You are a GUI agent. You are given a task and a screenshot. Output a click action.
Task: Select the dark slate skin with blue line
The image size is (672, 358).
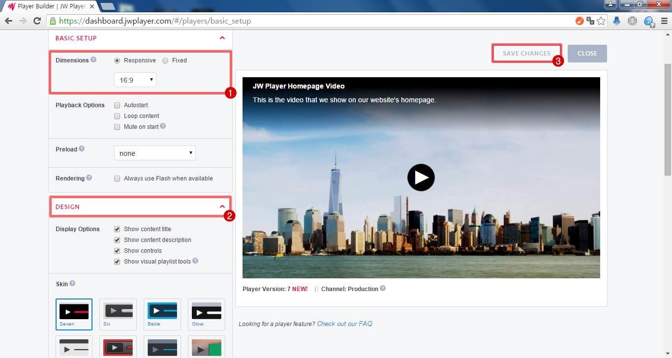click(162, 347)
